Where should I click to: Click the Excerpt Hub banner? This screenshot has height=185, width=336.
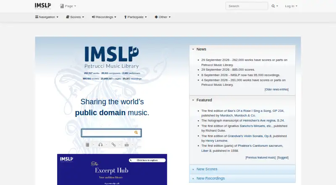pyautogui.click(x=112, y=169)
